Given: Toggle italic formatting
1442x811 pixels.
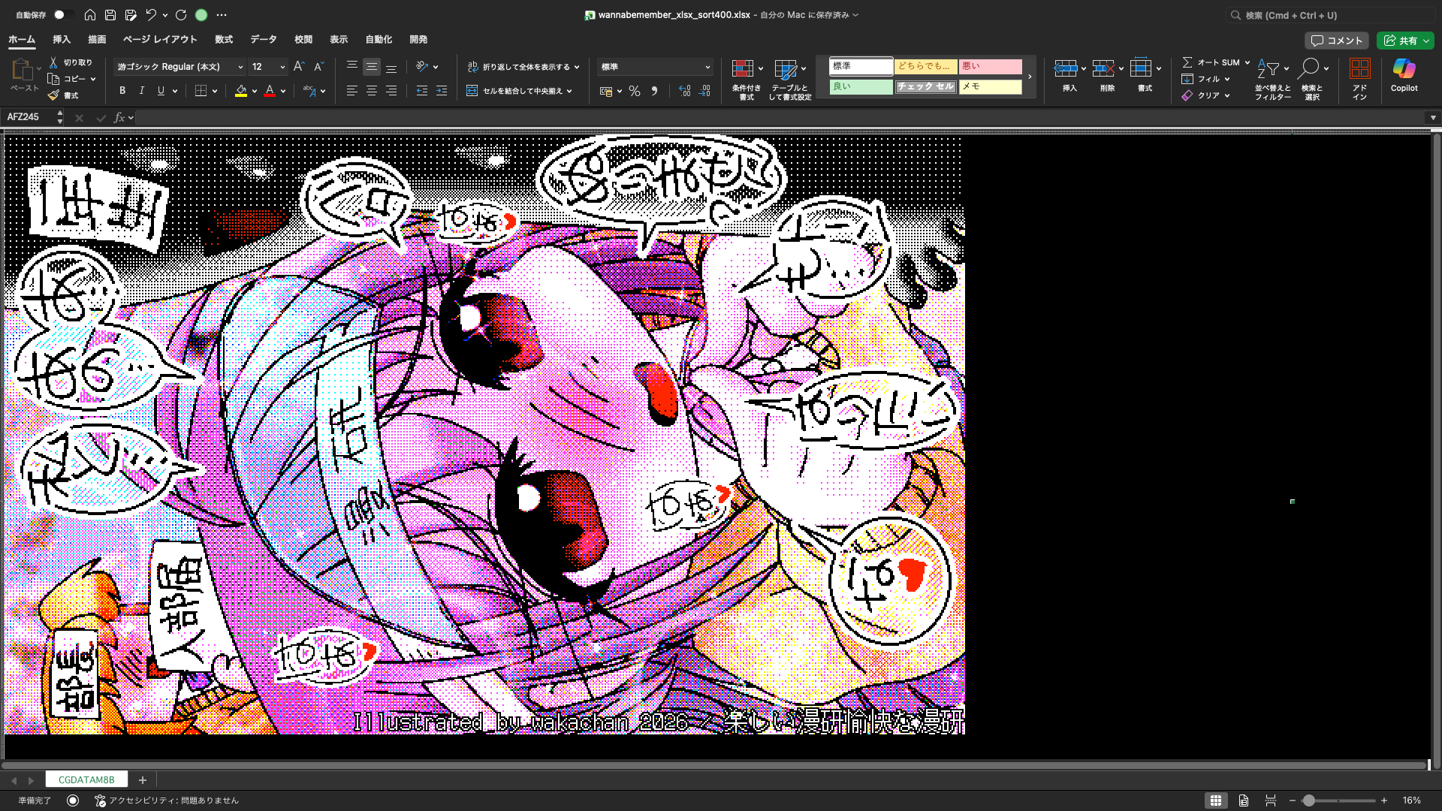Looking at the screenshot, I should pos(141,90).
